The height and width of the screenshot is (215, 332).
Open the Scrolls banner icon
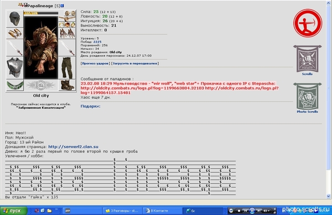(308, 59)
